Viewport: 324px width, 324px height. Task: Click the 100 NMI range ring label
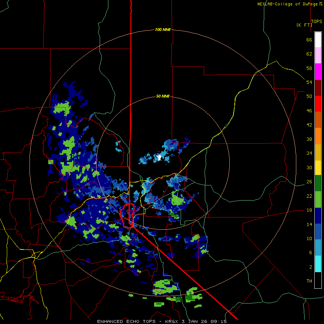click(x=163, y=30)
